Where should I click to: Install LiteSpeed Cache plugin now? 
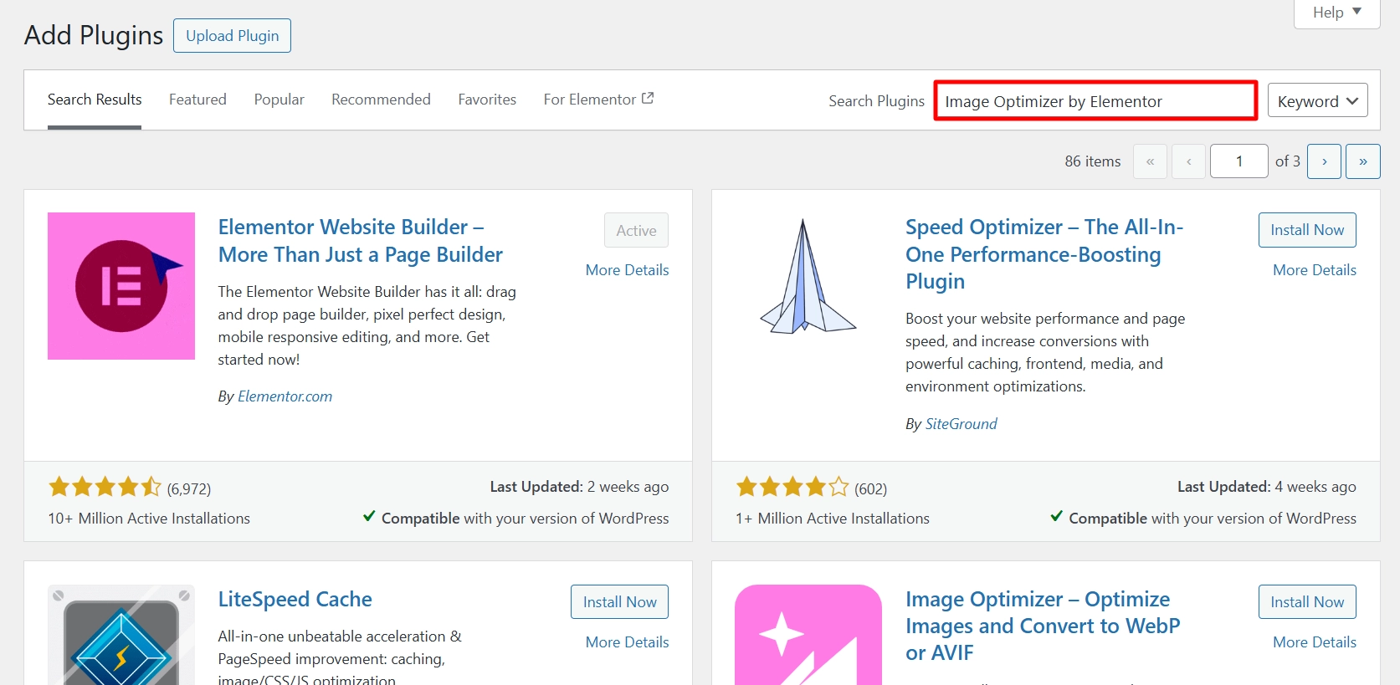619,602
